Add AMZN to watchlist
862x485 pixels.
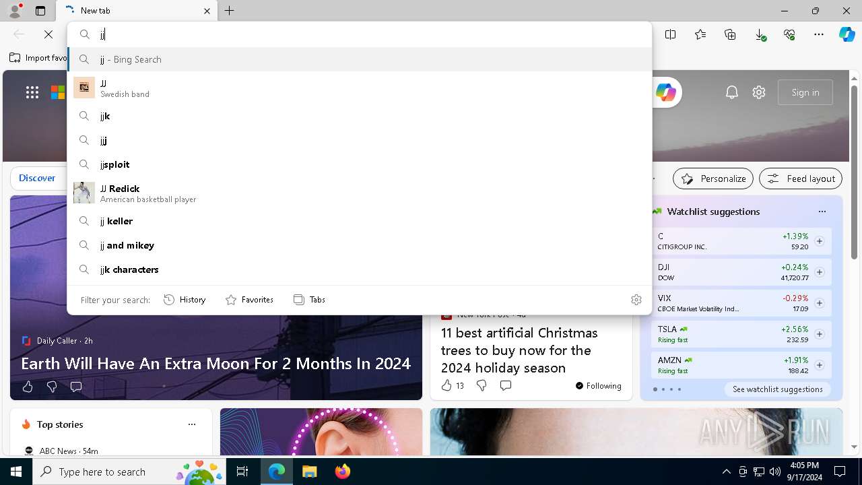click(x=820, y=365)
